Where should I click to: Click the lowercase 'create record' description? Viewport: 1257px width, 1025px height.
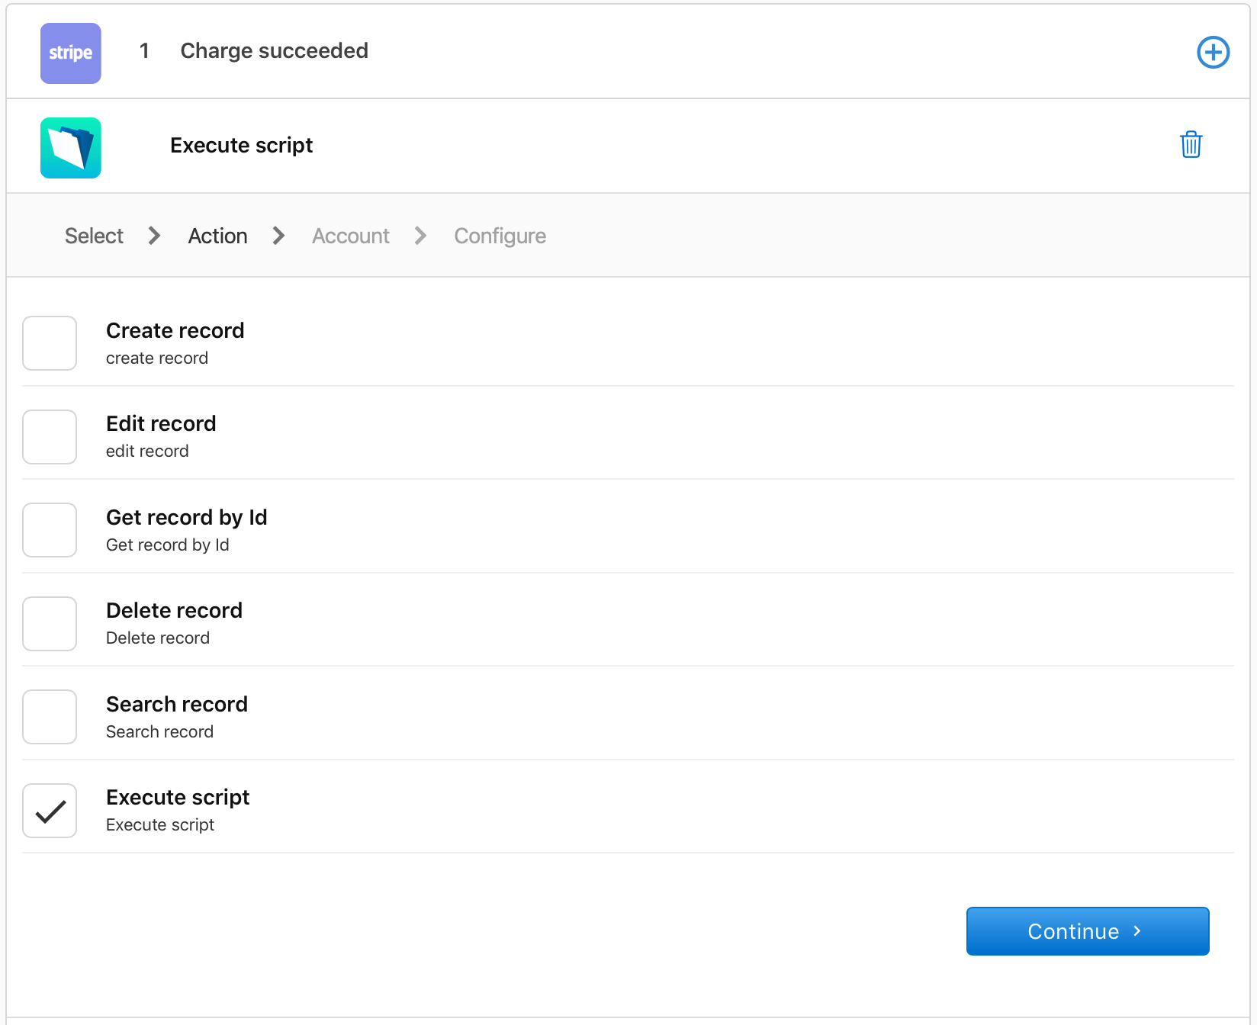click(156, 358)
